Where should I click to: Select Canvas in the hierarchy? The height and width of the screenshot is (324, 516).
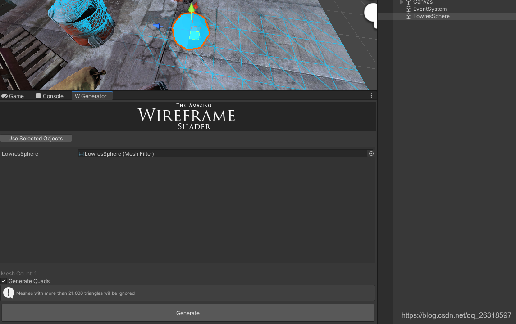(x=423, y=2)
